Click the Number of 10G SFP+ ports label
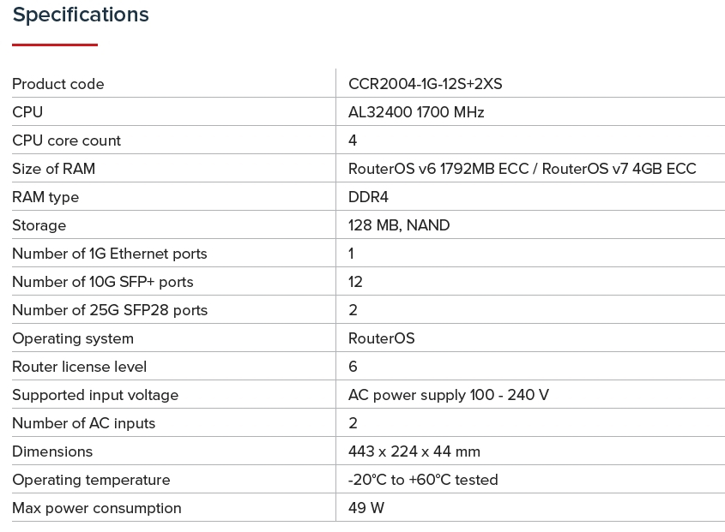725x532 pixels. point(102,282)
